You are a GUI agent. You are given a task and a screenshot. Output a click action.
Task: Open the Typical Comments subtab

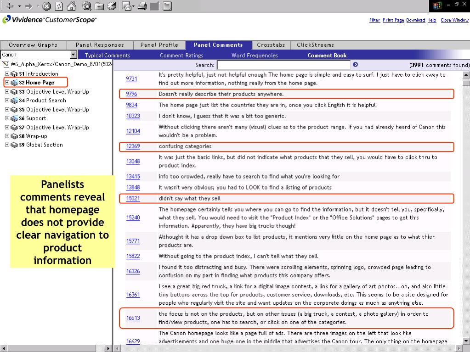[108, 56]
